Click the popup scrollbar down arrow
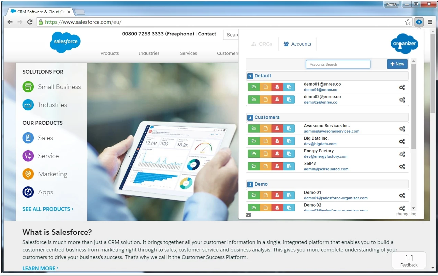438x276 pixels. [413, 208]
